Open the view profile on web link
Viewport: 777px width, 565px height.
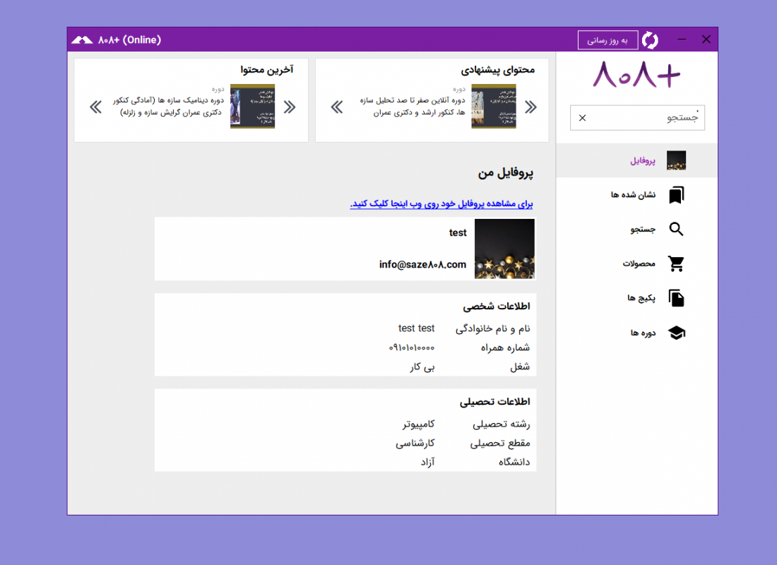tap(441, 204)
